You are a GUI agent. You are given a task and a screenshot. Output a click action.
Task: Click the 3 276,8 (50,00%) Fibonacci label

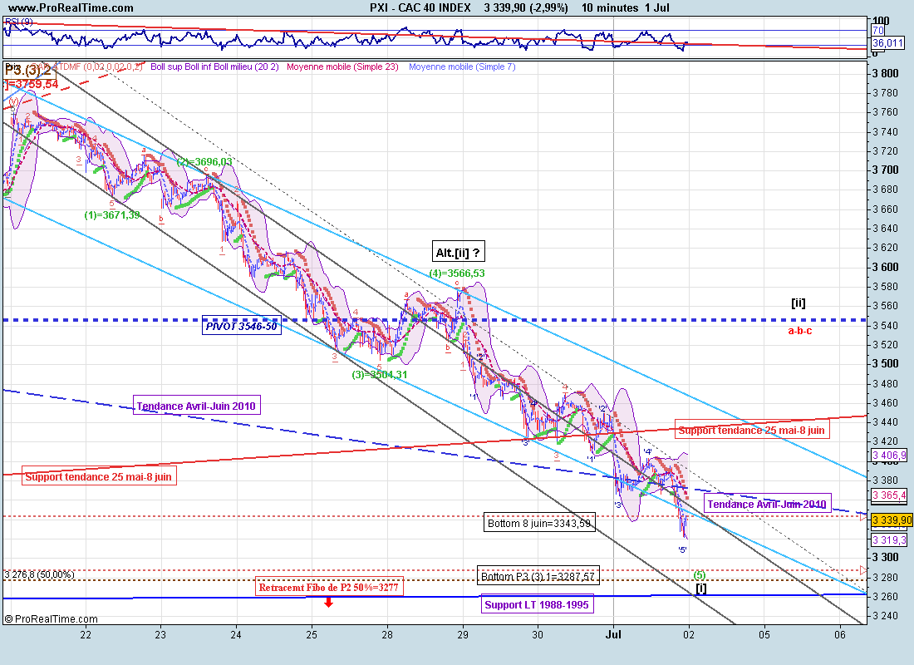[x=40, y=574]
